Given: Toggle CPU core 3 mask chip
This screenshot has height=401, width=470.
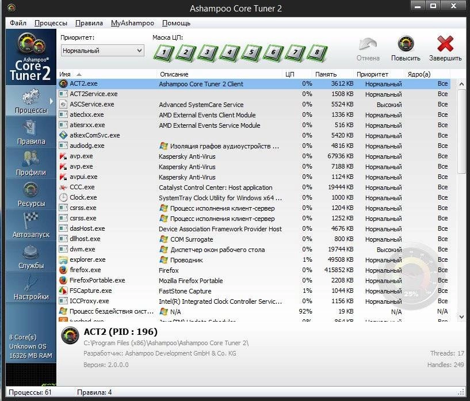Looking at the screenshot, I should [x=208, y=53].
